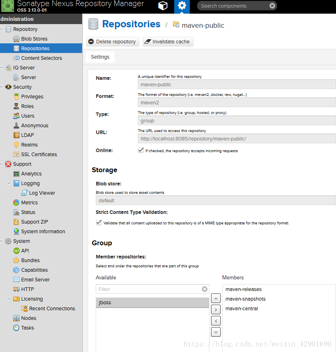This screenshot has width=336, height=352.
Task: Open the Anonymous user icon
Action: [x=16, y=126]
